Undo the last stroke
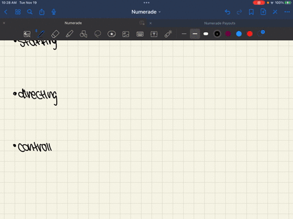Viewport: 293px width, 219px height. coord(228,12)
